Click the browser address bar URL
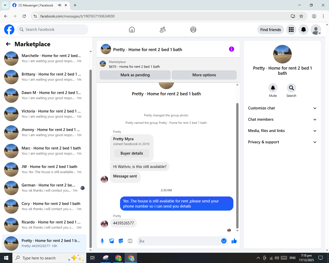The width and height of the screenshot is (329, 263). [77, 16]
